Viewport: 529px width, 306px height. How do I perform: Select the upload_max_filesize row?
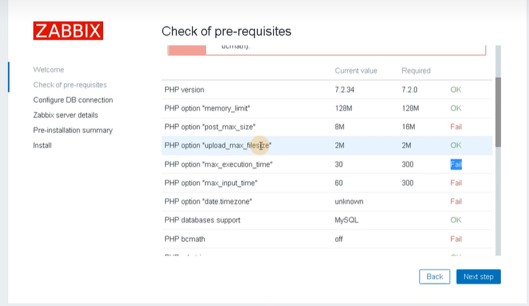(327, 145)
